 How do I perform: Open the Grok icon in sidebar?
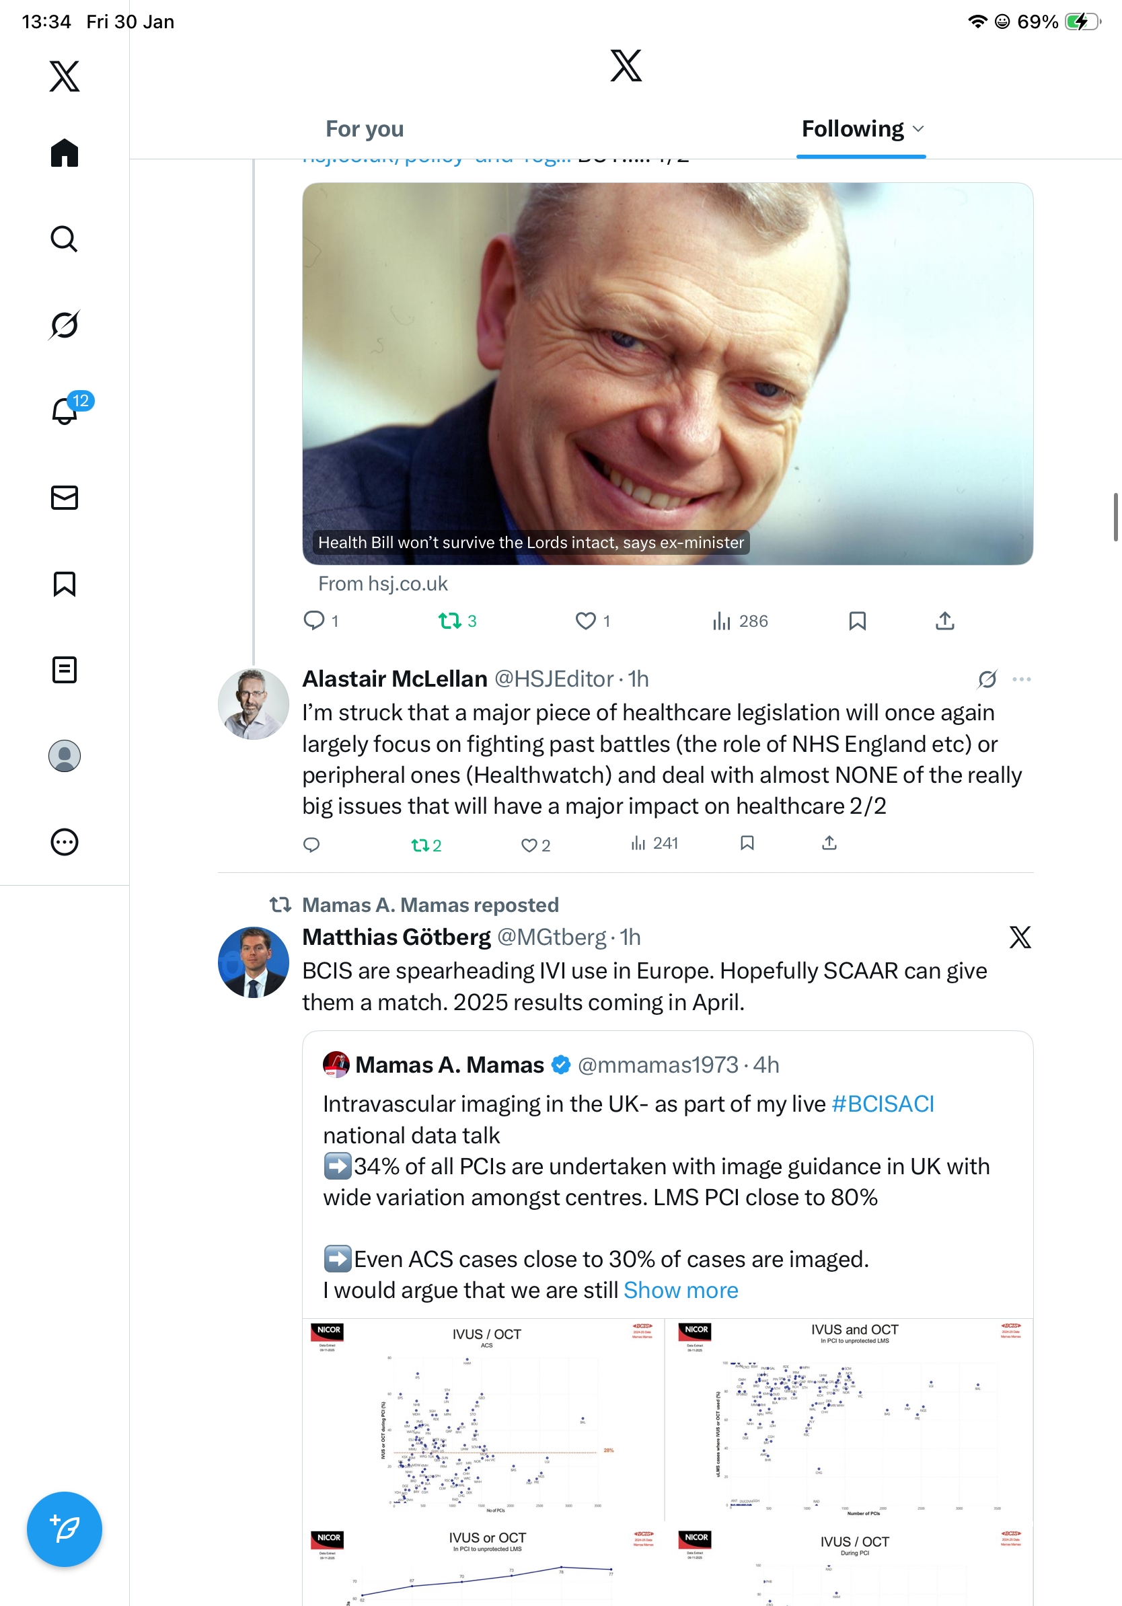point(65,325)
